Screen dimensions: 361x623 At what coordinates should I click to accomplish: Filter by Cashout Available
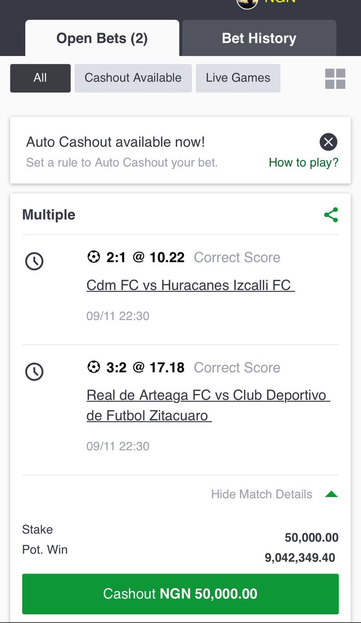pyautogui.click(x=133, y=78)
